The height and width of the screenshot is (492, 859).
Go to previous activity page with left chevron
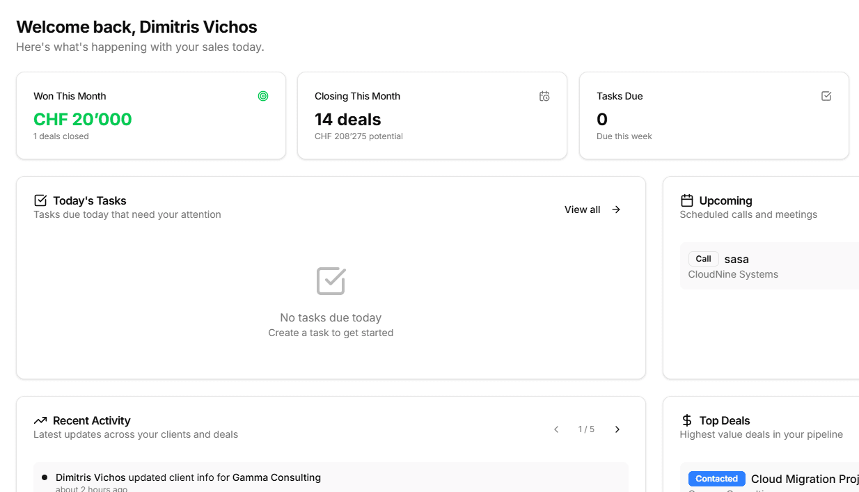555,429
